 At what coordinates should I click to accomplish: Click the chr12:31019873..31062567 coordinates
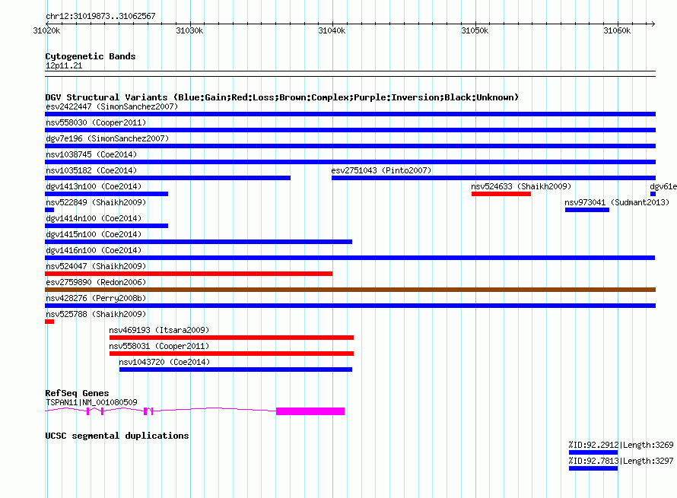pos(100,16)
